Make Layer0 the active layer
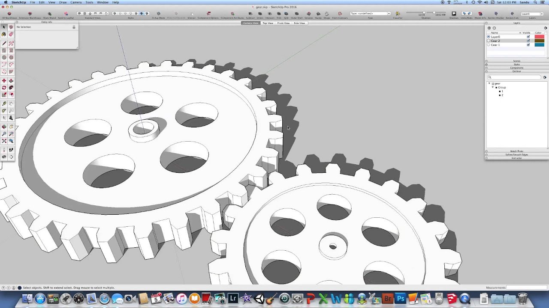The height and width of the screenshot is (308, 549). point(489,37)
